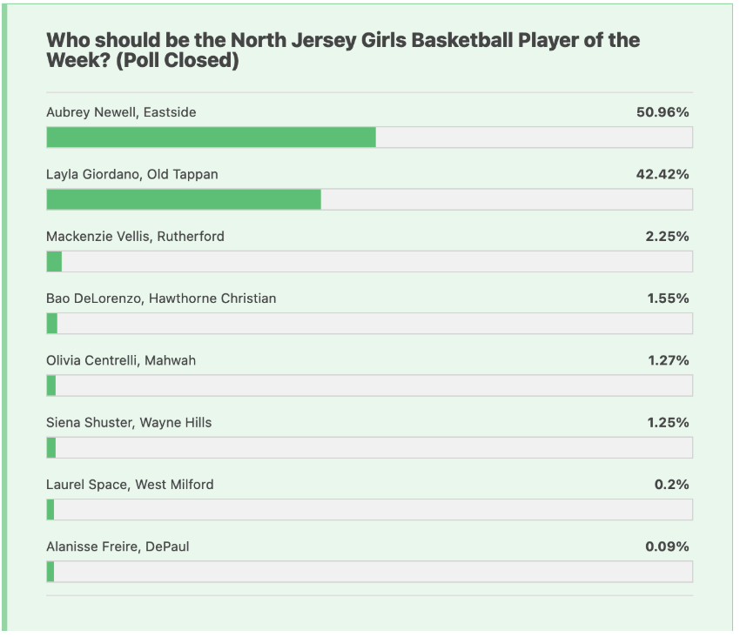Click Mackenzie Vellis's 2.25% result bar
The width and height of the screenshot is (740, 637).
click(369, 261)
